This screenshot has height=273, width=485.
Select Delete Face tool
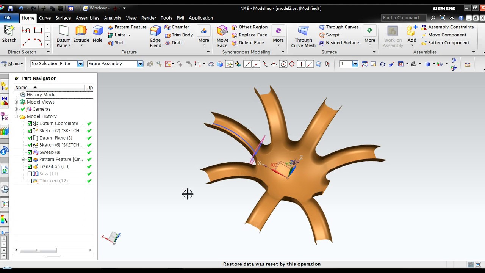248,43
